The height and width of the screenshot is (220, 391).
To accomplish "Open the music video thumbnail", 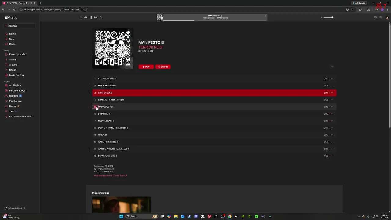I will 121,205.
